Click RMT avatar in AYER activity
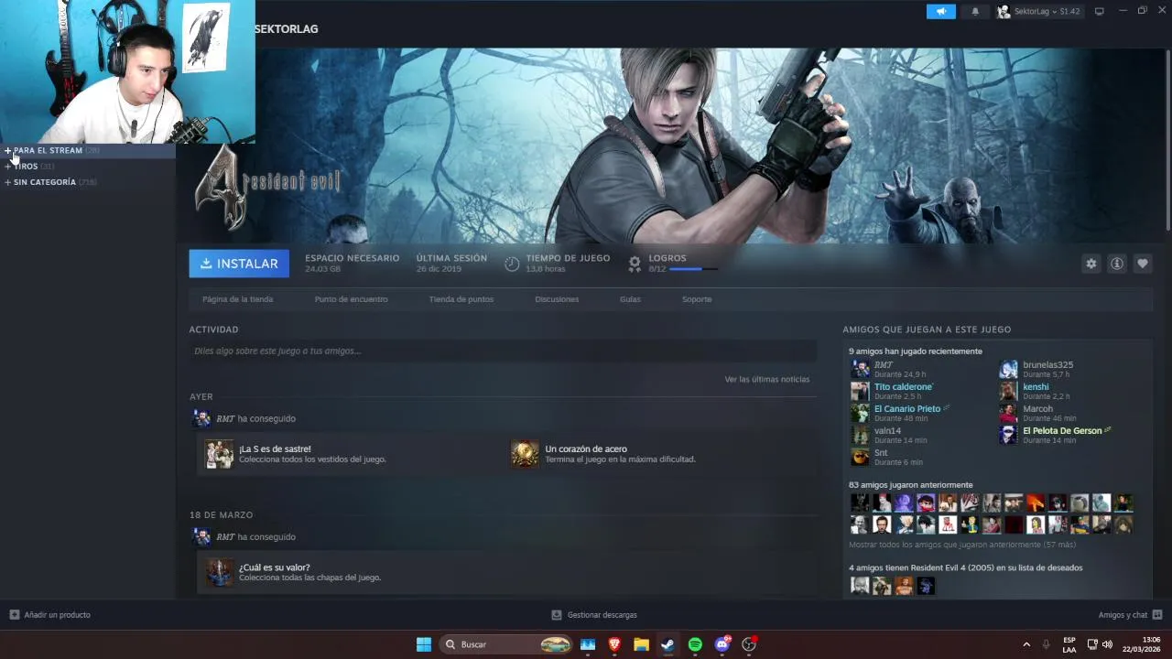 (201, 418)
